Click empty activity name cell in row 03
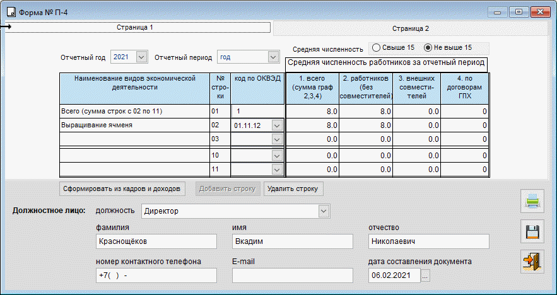Image resolution: width=557 pixels, height=295 pixels. (x=134, y=139)
